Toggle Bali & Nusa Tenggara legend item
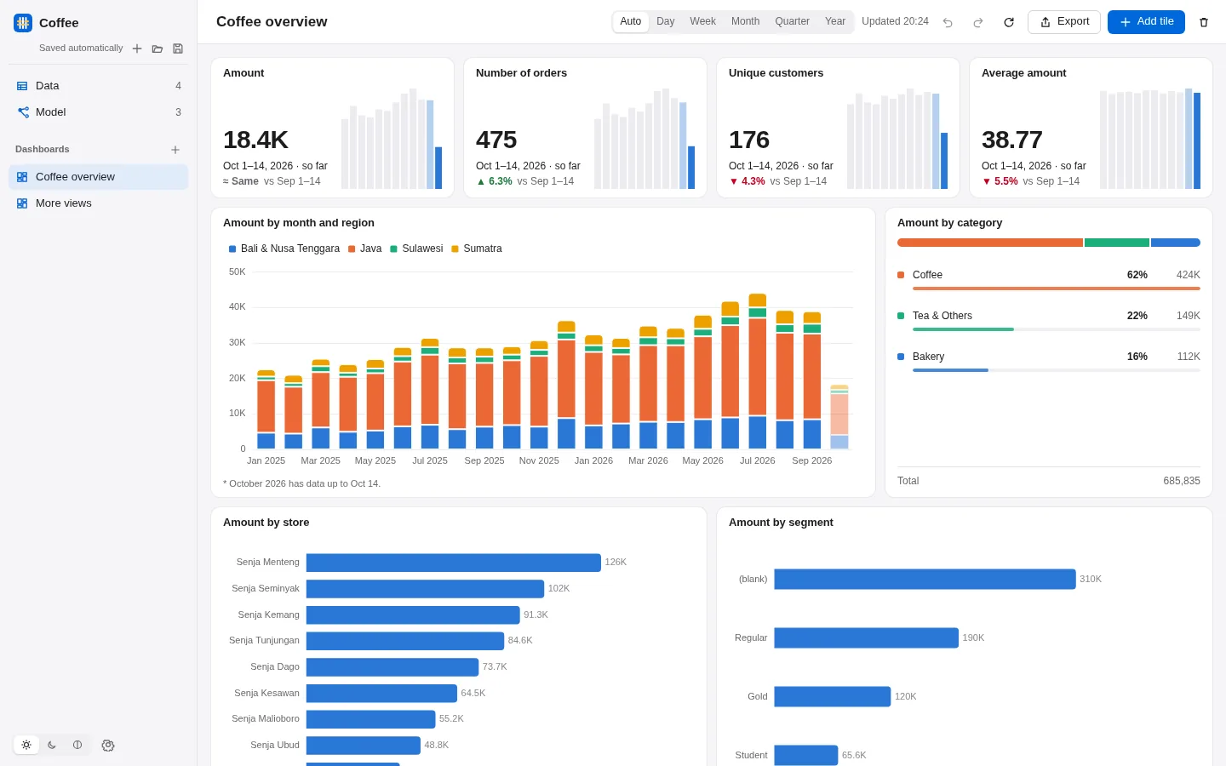This screenshot has width=1226, height=766. click(x=284, y=249)
